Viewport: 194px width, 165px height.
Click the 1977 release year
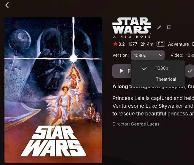click(x=133, y=44)
